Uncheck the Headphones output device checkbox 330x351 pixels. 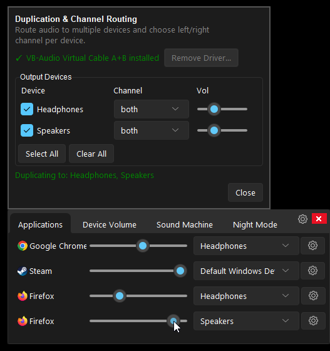(27, 109)
